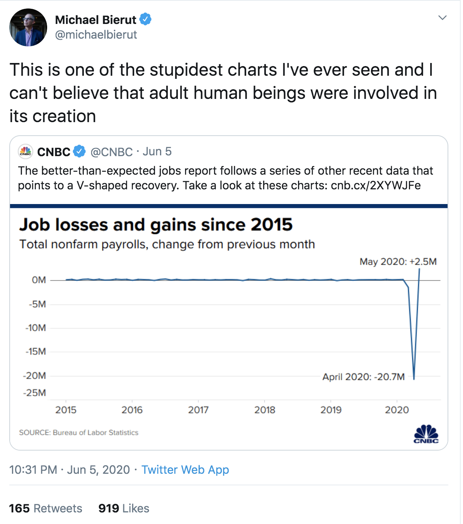This screenshot has height=524, width=463.
Task: Click Michael Bierut's profile avatar
Action: click(28, 27)
